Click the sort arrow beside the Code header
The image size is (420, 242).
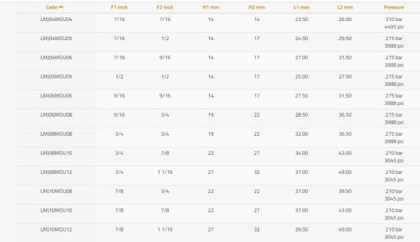coord(61,7)
